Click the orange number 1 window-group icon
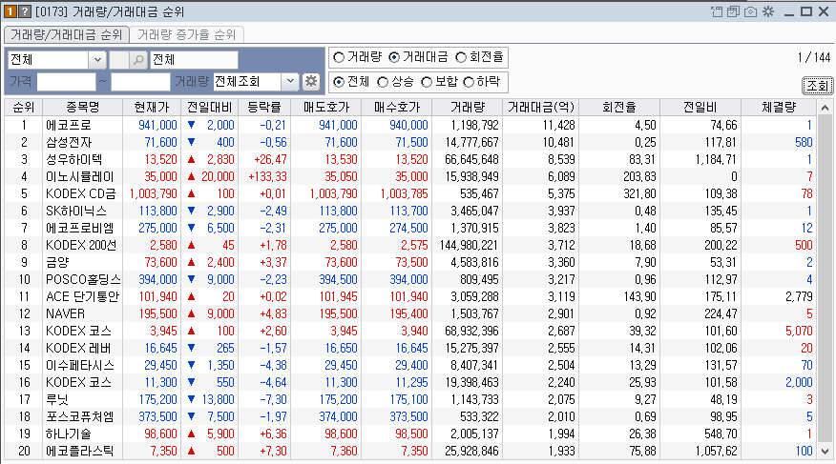 click(x=10, y=11)
